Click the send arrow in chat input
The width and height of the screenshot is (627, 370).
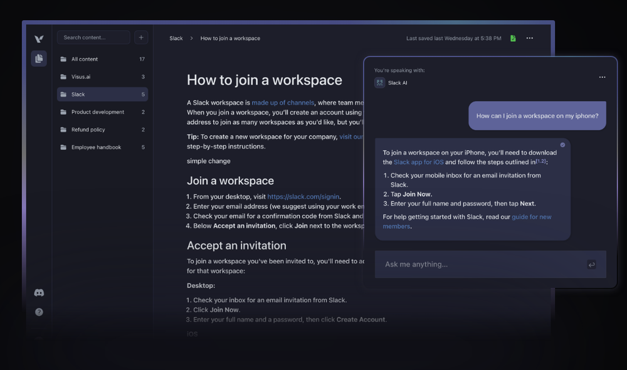pos(591,265)
